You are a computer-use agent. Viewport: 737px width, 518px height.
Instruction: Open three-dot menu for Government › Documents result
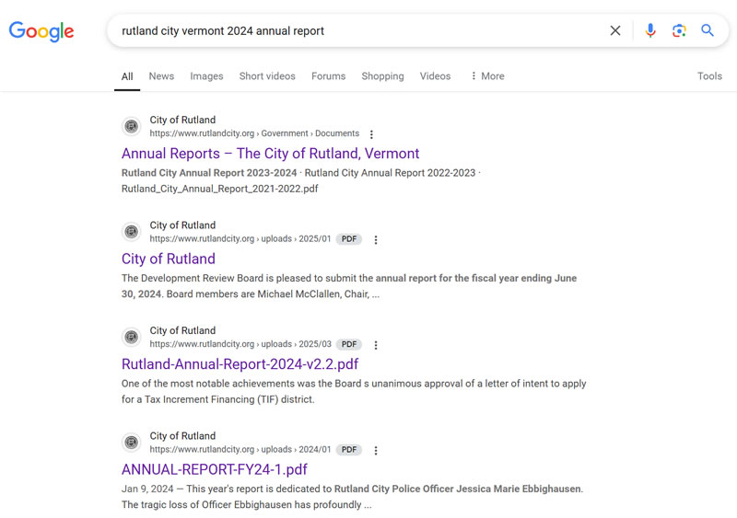pyautogui.click(x=371, y=134)
